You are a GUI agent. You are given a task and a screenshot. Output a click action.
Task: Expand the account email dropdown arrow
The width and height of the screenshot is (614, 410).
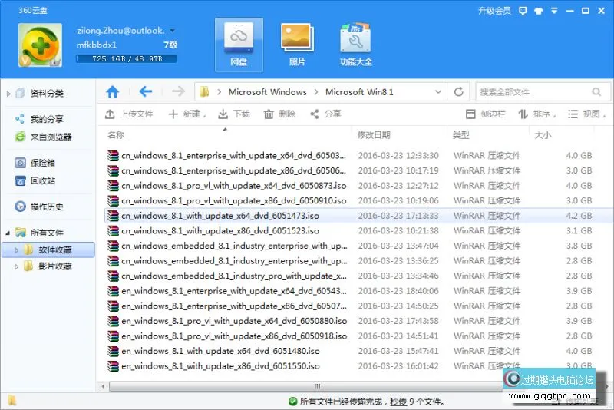click(x=172, y=31)
